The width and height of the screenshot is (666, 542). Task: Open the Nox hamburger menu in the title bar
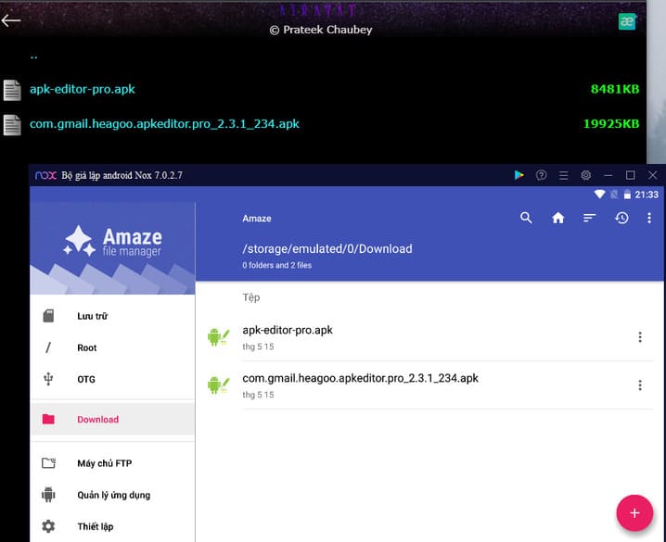(564, 175)
